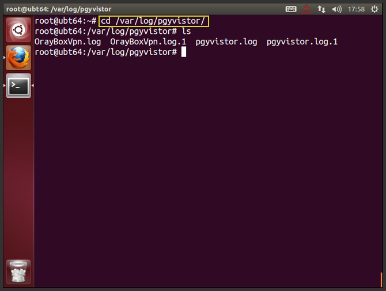Viewport: 386px width, 291px height.
Task: Click the ls command text
Action: [x=186, y=32]
